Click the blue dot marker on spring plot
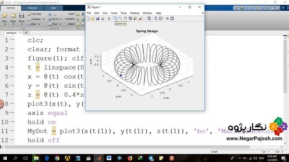289x162 pixels. point(121,75)
